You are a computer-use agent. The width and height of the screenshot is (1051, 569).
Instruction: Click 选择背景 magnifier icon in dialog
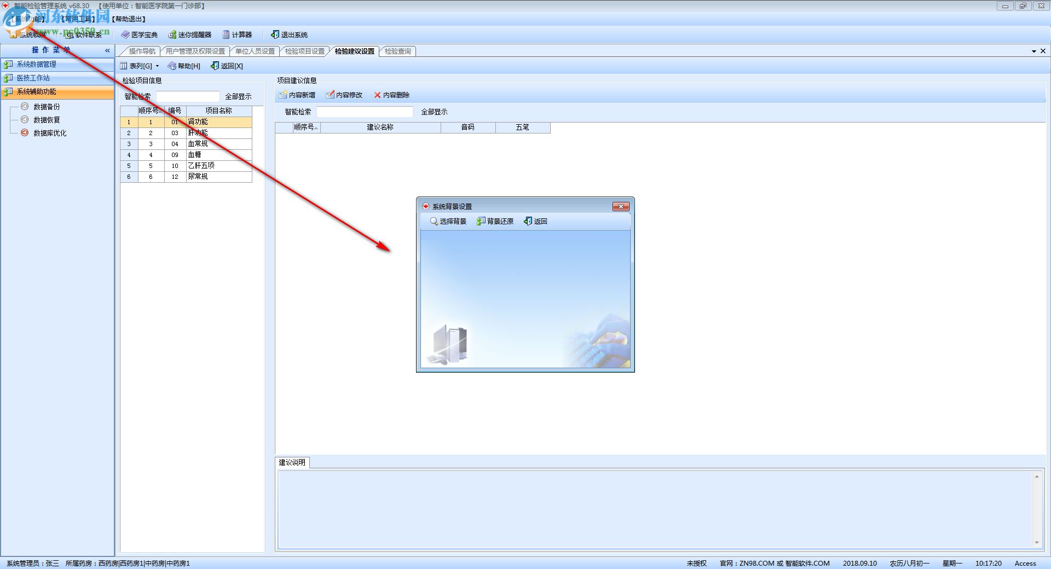[x=434, y=221]
